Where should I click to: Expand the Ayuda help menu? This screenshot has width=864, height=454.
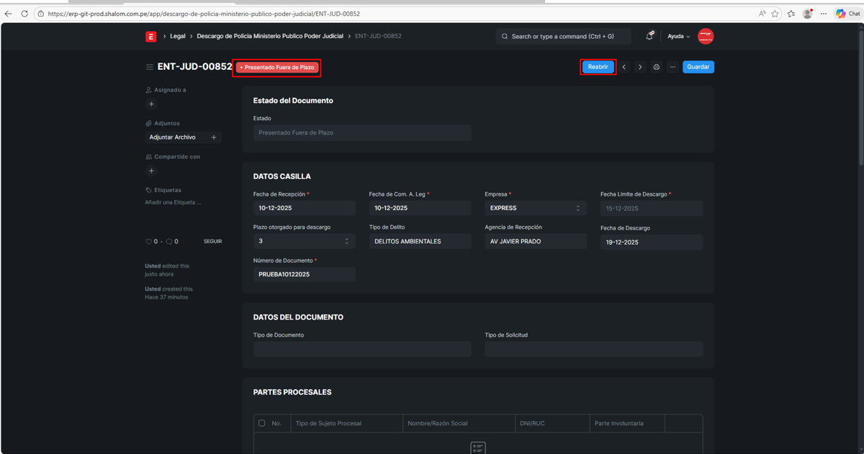coord(678,37)
